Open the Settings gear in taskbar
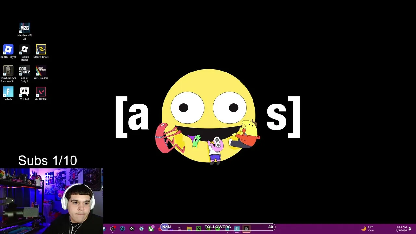 click(141, 229)
